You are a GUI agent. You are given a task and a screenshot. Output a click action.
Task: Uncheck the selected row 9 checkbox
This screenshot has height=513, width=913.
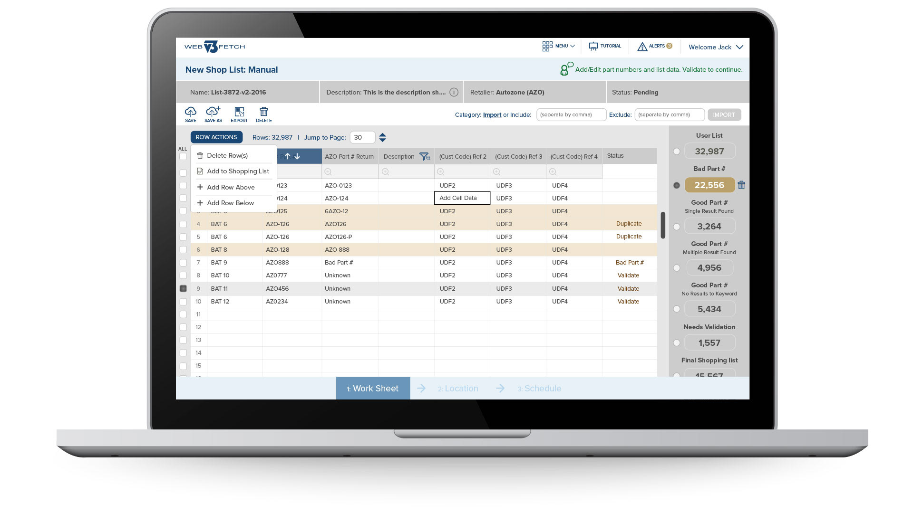[x=183, y=288]
